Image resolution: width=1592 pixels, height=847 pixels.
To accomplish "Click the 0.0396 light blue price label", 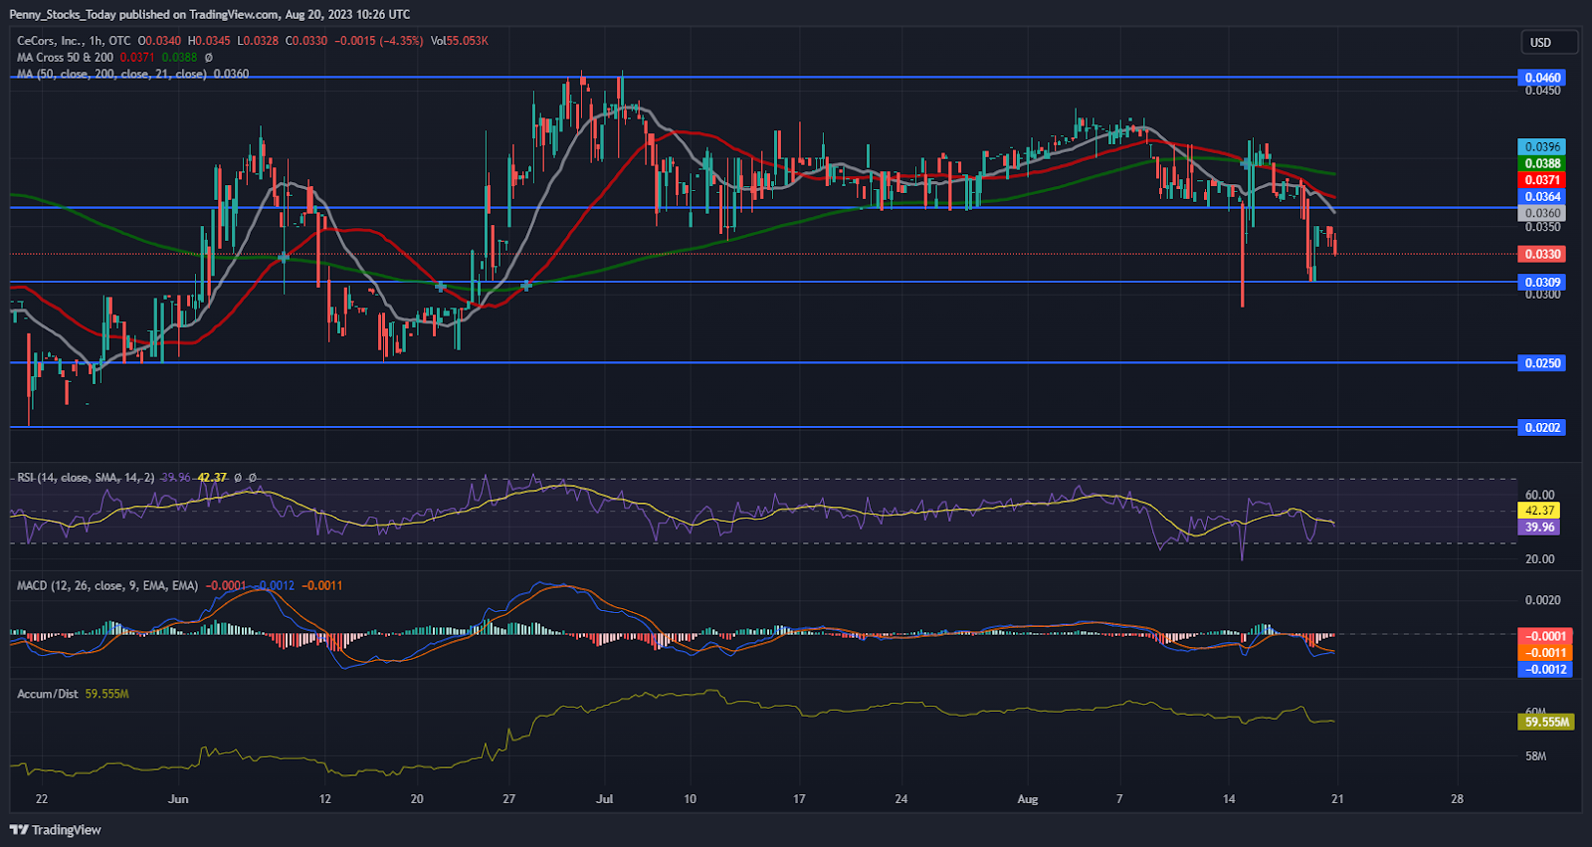I will (x=1542, y=146).
